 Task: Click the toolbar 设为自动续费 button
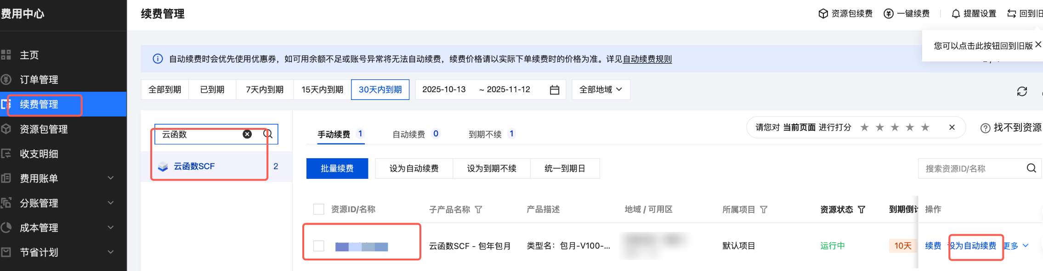point(414,168)
